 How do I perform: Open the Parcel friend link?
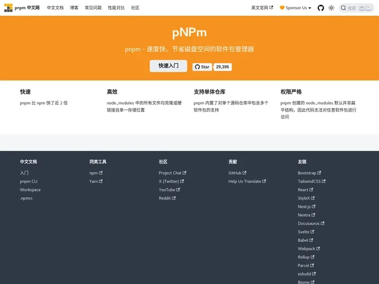306,266
